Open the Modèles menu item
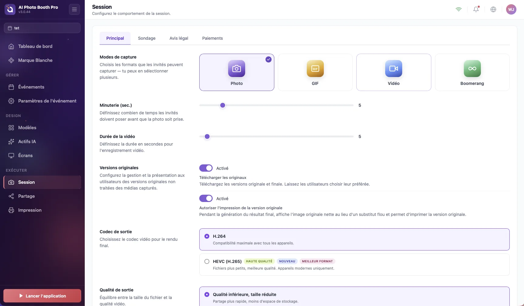 (x=42, y=128)
